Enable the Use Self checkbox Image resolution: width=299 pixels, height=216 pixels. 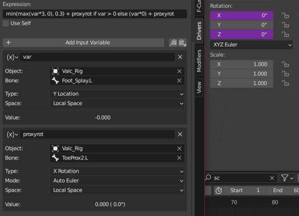[6, 23]
